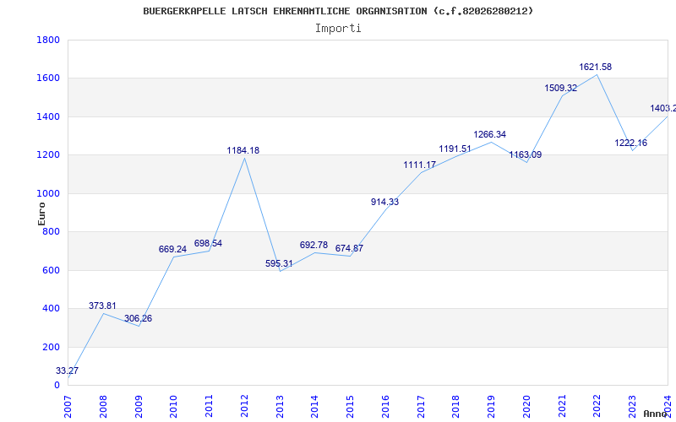The width and height of the screenshot is (676, 422).
Task: Click the 1800 y-axis value
Action: (x=48, y=40)
